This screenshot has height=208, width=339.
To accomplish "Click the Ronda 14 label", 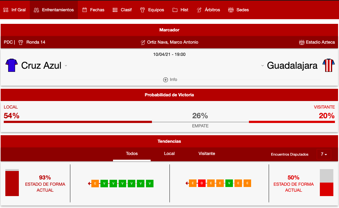I will tap(36, 42).
